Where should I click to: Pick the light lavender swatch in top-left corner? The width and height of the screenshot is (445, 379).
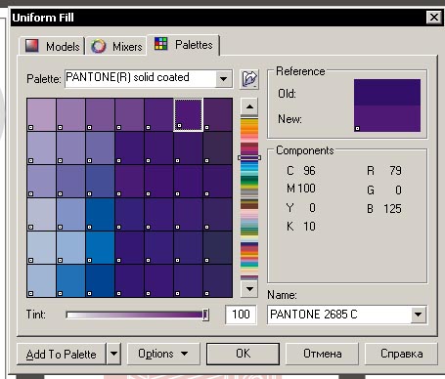[41, 114]
